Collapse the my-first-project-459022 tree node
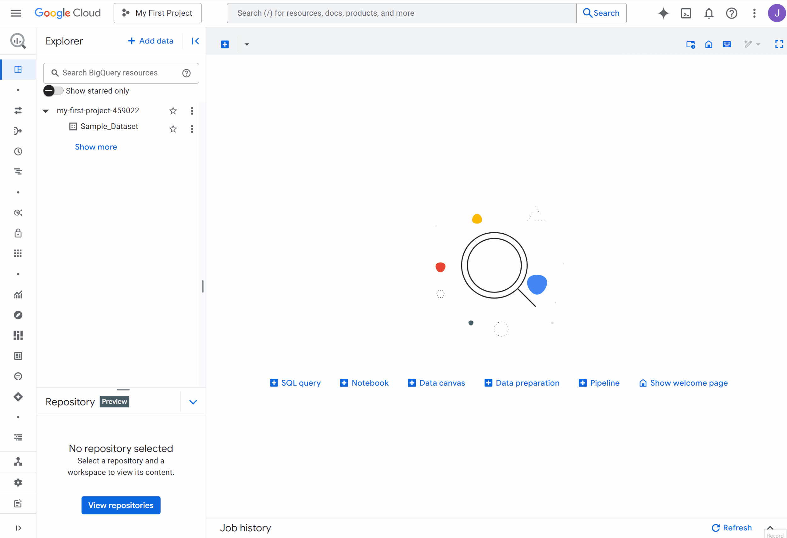This screenshot has height=538, width=787. 46,111
